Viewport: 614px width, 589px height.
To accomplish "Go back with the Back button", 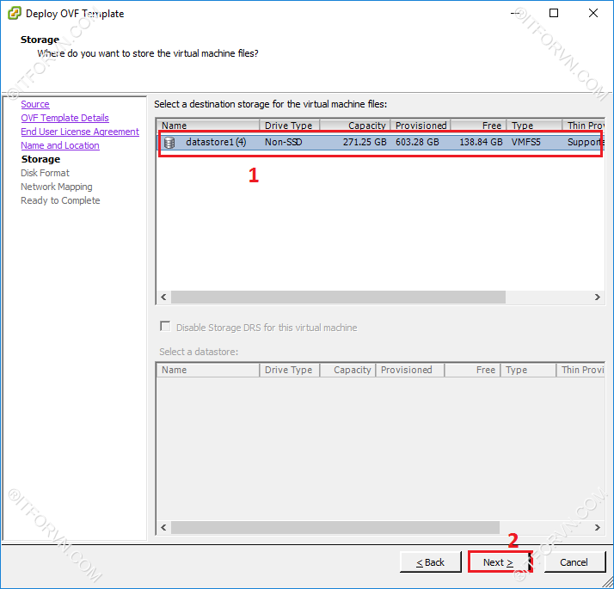I will coord(430,562).
